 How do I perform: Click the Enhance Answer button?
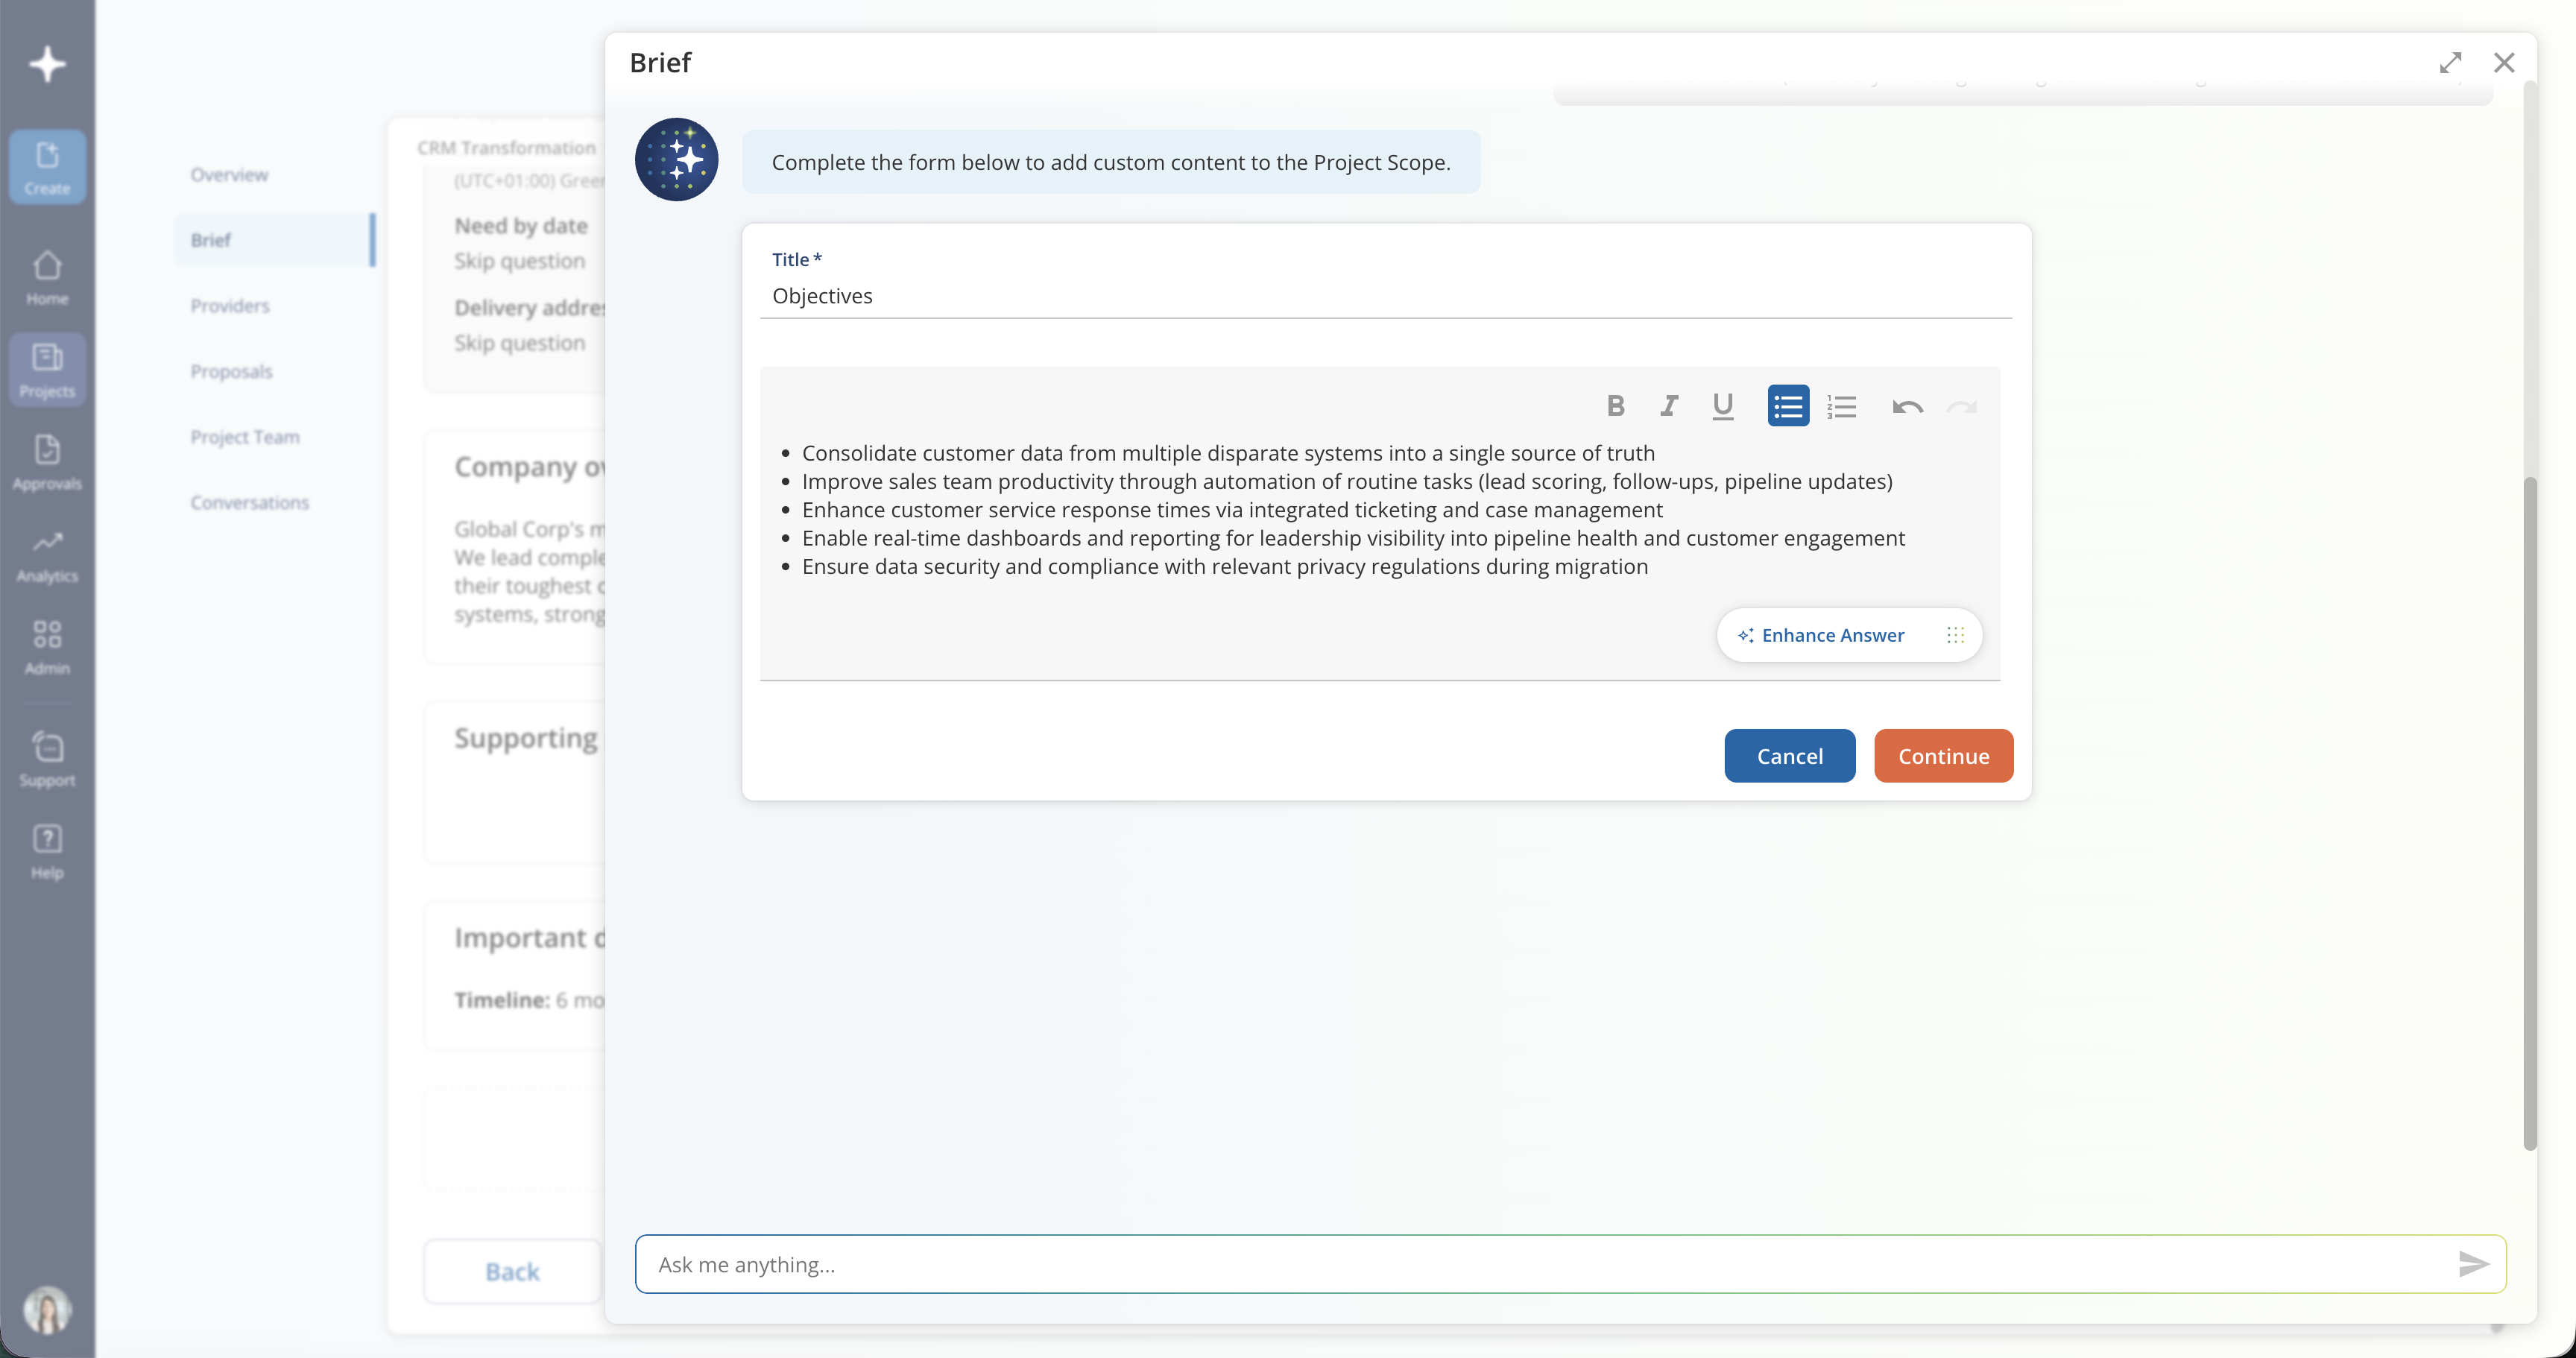click(x=1821, y=635)
